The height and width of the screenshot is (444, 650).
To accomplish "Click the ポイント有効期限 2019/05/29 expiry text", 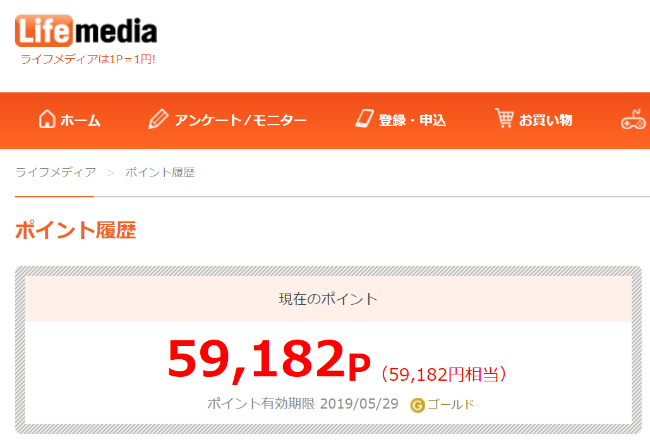I will 303,404.
